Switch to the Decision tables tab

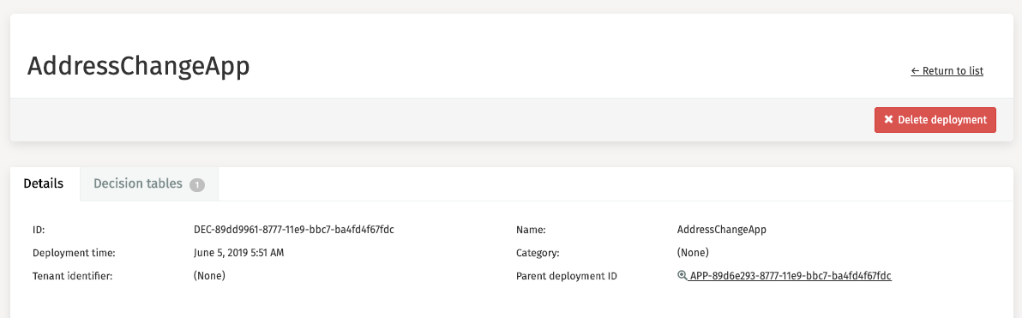149,183
